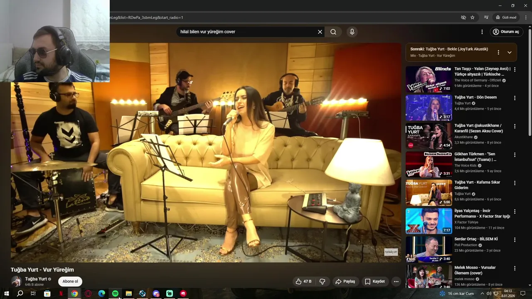Open File Explorer from the taskbar

tap(129, 294)
